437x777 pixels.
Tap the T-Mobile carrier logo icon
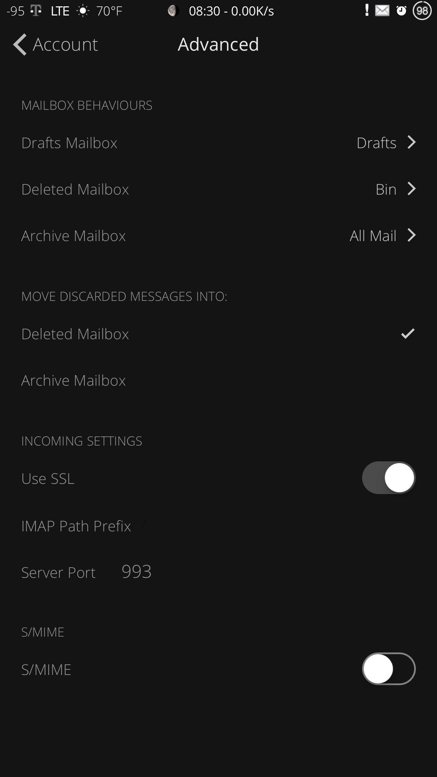tap(36, 11)
